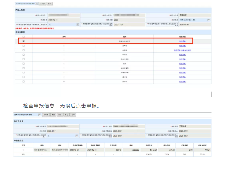Click the upper form's 正常申报 field
The image size is (227, 174).
coord(195,15)
